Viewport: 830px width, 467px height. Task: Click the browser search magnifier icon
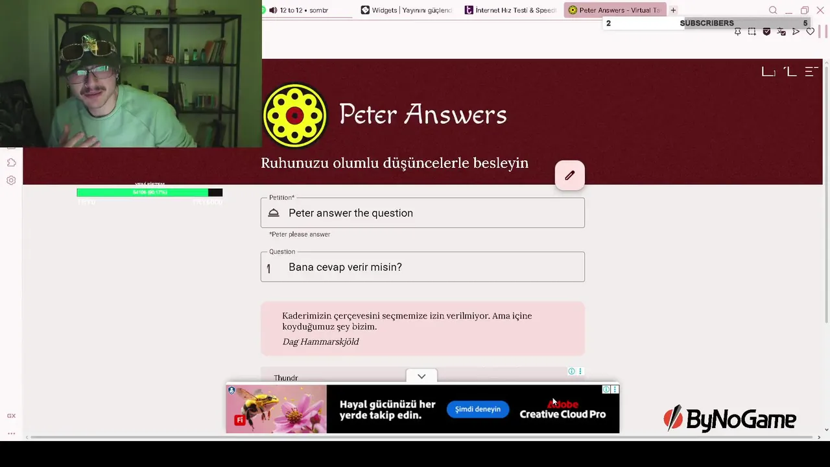click(x=773, y=10)
